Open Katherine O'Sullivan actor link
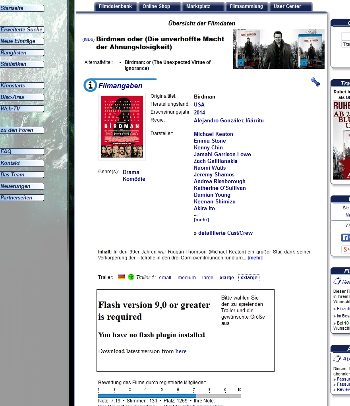This screenshot has width=350, height=406. click(220, 188)
